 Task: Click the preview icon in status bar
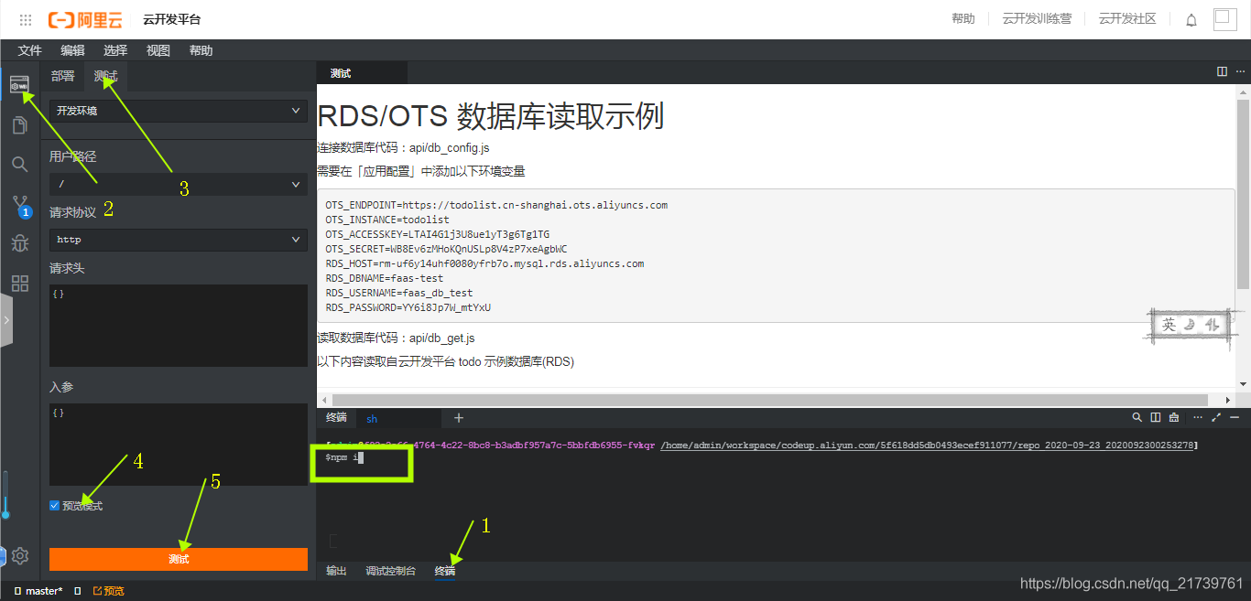click(97, 591)
